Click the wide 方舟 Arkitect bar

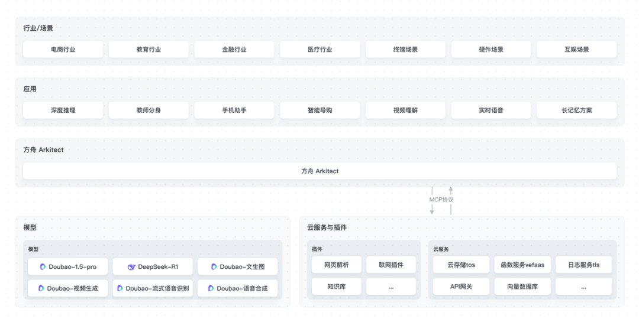tap(320, 171)
